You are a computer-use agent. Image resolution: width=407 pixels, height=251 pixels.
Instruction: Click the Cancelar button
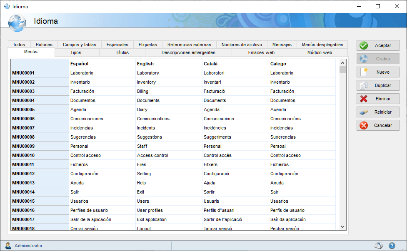[378, 125]
